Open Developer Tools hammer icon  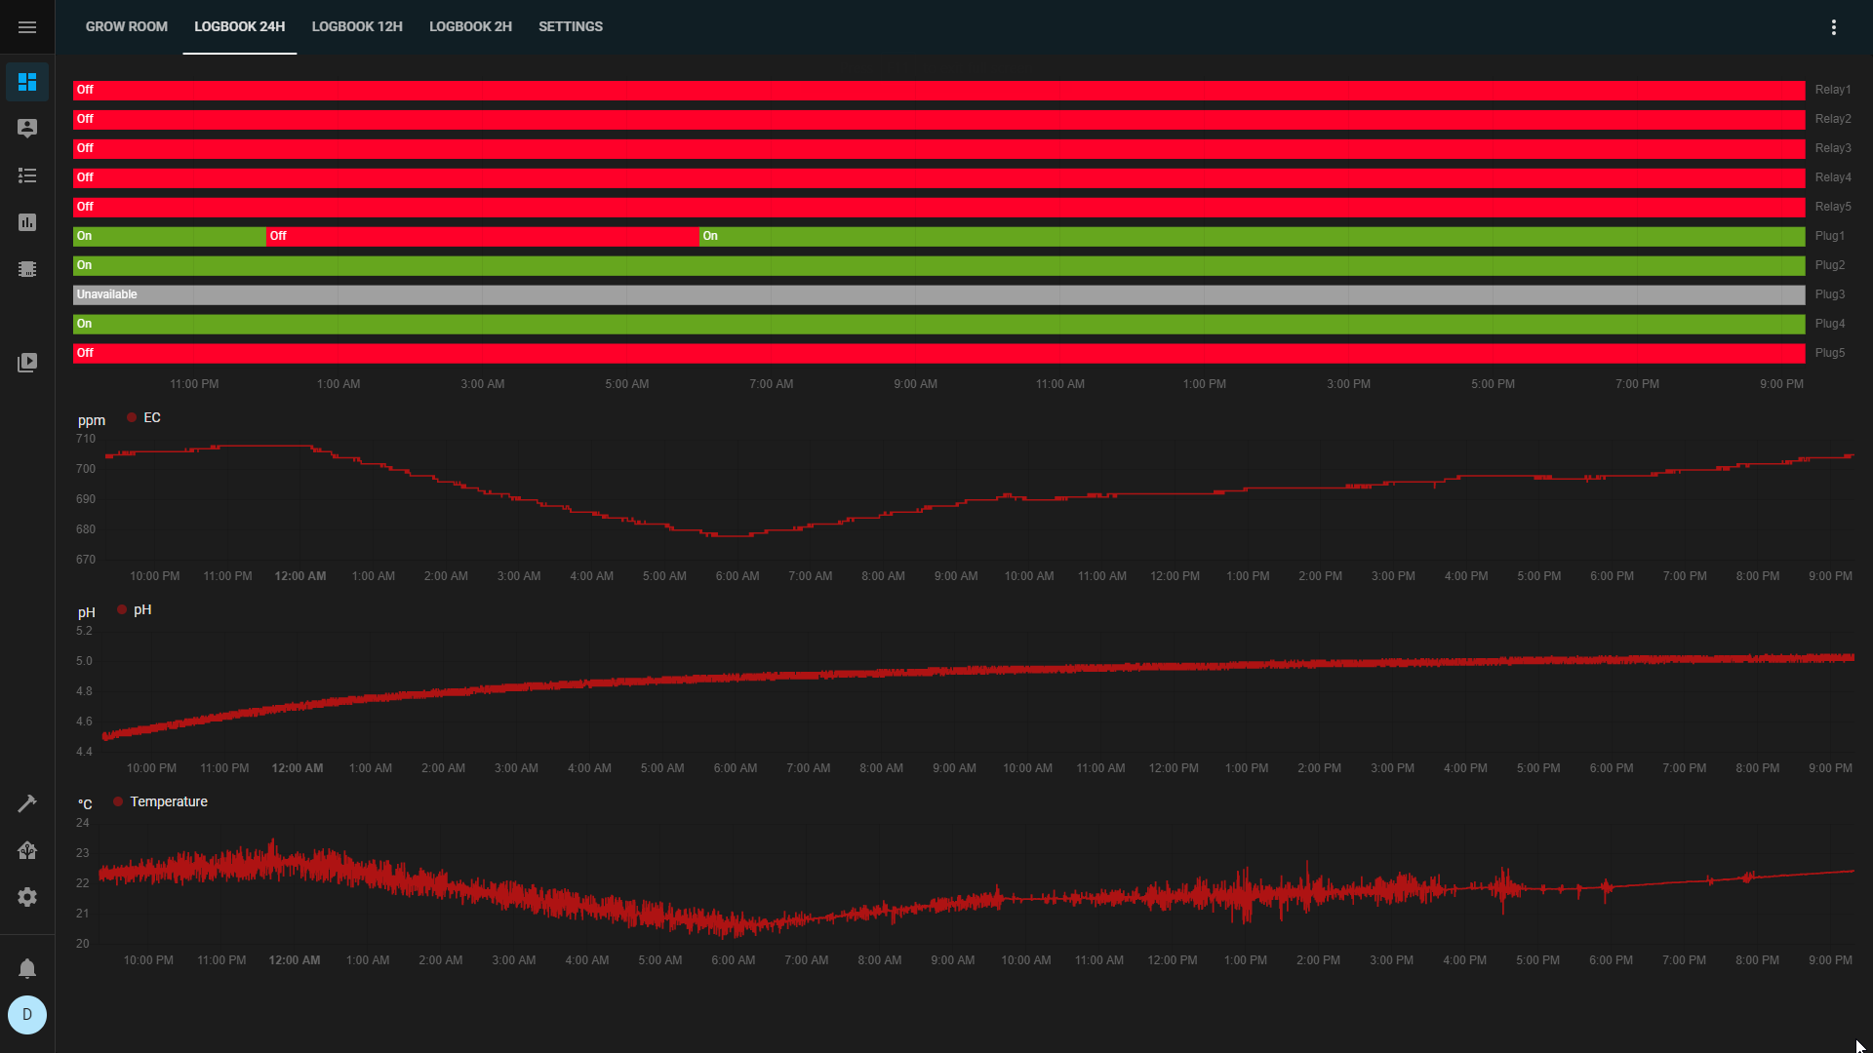coord(27,803)
